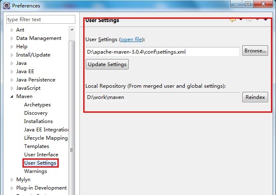Maximize the Preferences window

[248, 4]
